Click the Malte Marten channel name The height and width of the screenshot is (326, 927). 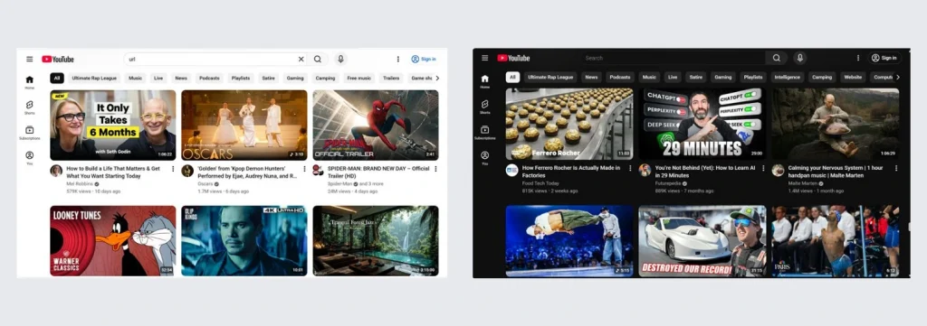pos(802,183)
